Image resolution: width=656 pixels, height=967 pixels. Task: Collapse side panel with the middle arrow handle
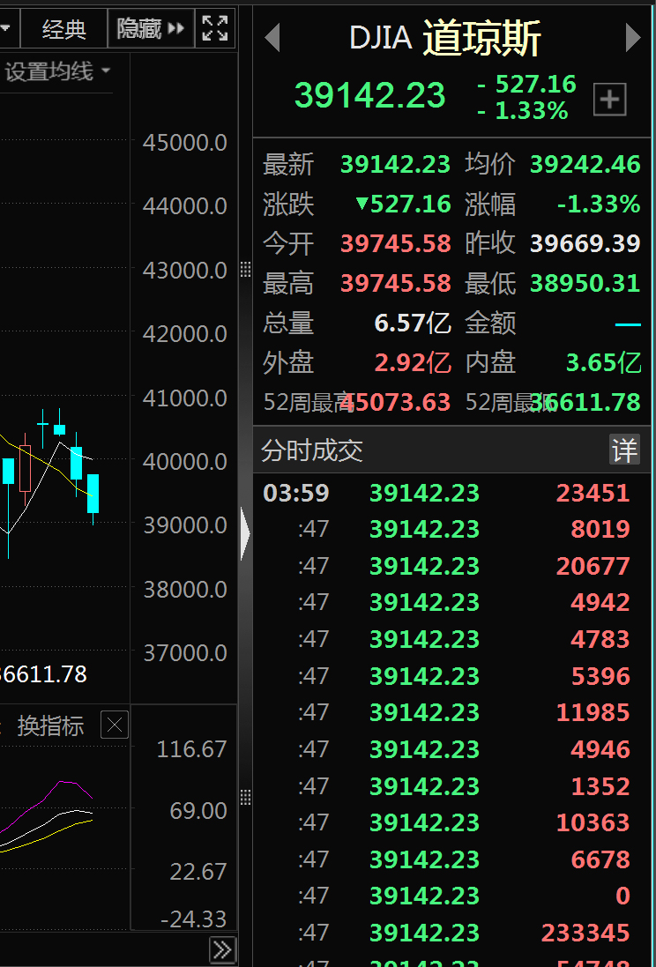pyautogui.click(x=246, y=534)
